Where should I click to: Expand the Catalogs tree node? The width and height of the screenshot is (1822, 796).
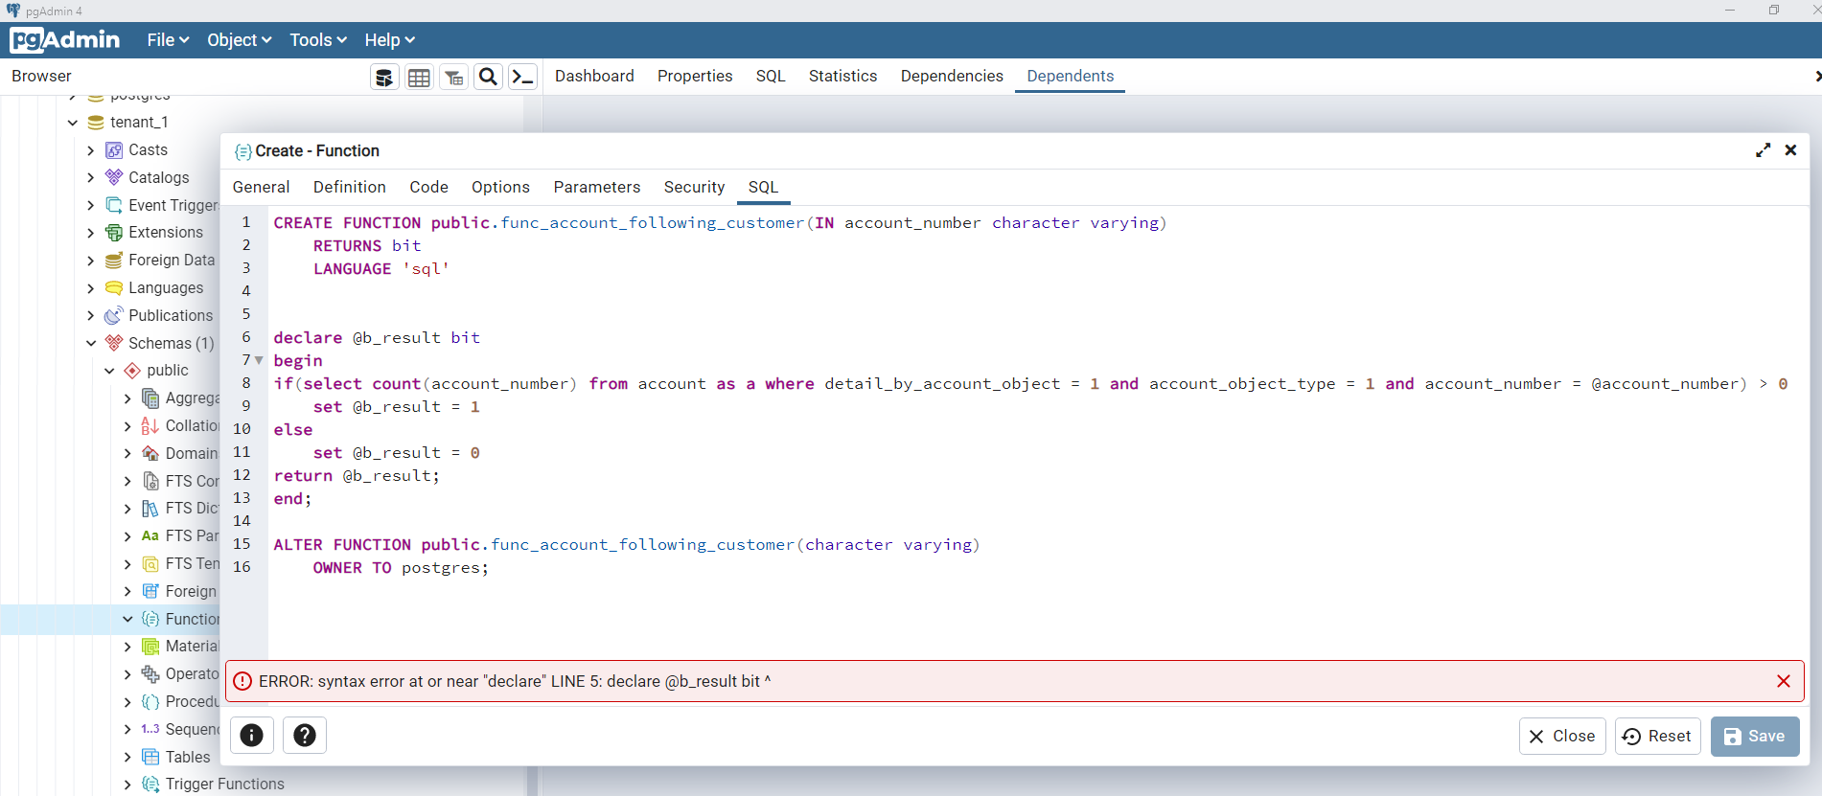pos(91,177)
